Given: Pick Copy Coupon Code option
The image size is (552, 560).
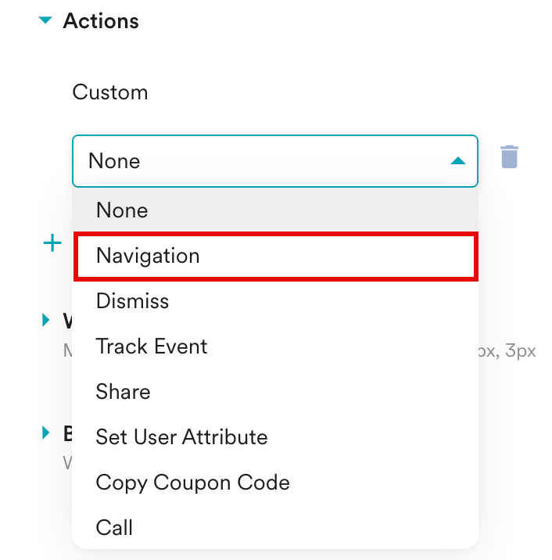Looking at the screenshot, I should pyautogui.click(x=192, y=483).
